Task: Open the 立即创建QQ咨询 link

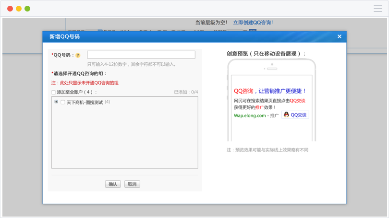Action: [253, 23]
